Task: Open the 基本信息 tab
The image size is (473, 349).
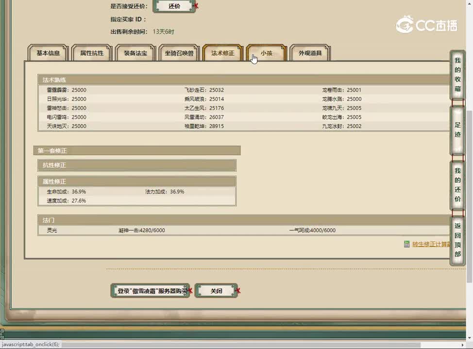Action: click(x=48, y=53)
